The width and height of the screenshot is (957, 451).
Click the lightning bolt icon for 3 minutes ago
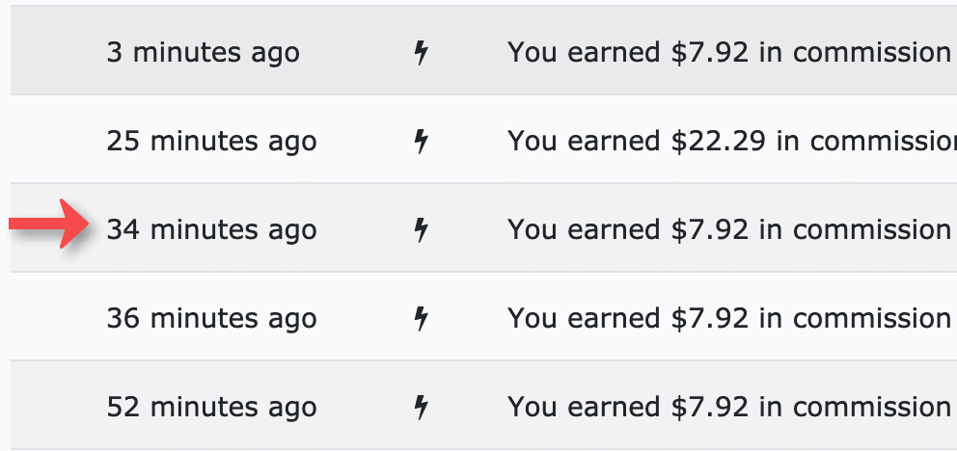click(421, 53)
